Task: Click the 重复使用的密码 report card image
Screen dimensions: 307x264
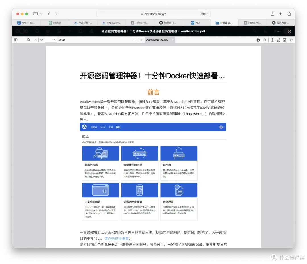Action: coord(140,153)
